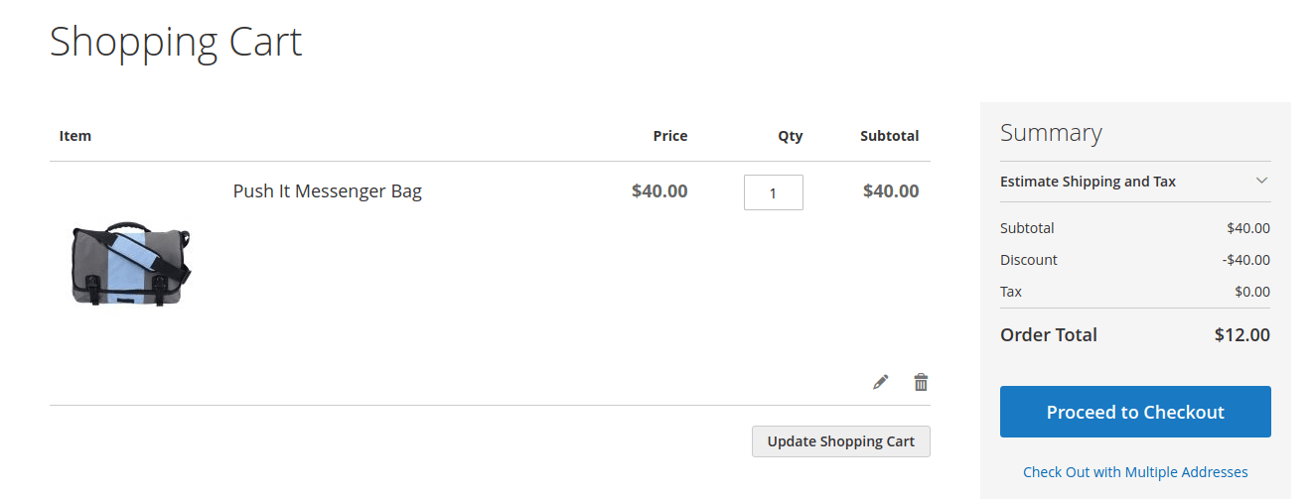Select the Shopping Cart page heading

coord(176,42)
